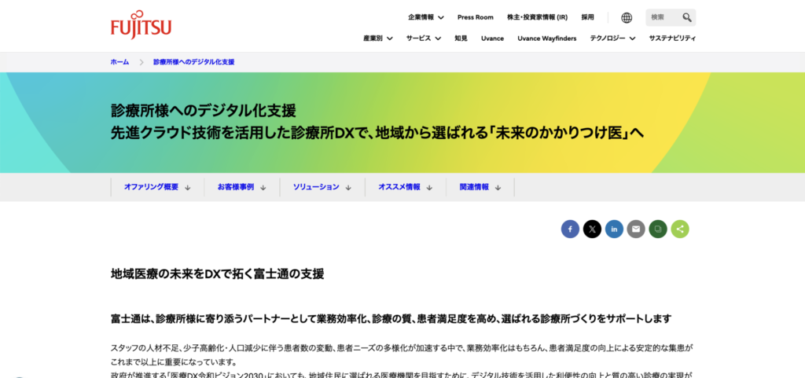Expand the 産業別 menu

pyautogui.click(x=378, y=38)
